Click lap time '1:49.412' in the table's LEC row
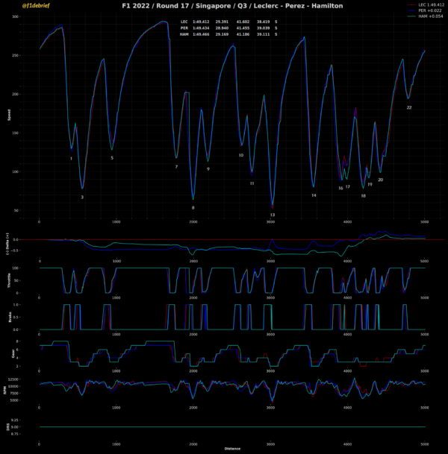The width and height of the screenshot is (448, 454). click(x=201, y=22)
